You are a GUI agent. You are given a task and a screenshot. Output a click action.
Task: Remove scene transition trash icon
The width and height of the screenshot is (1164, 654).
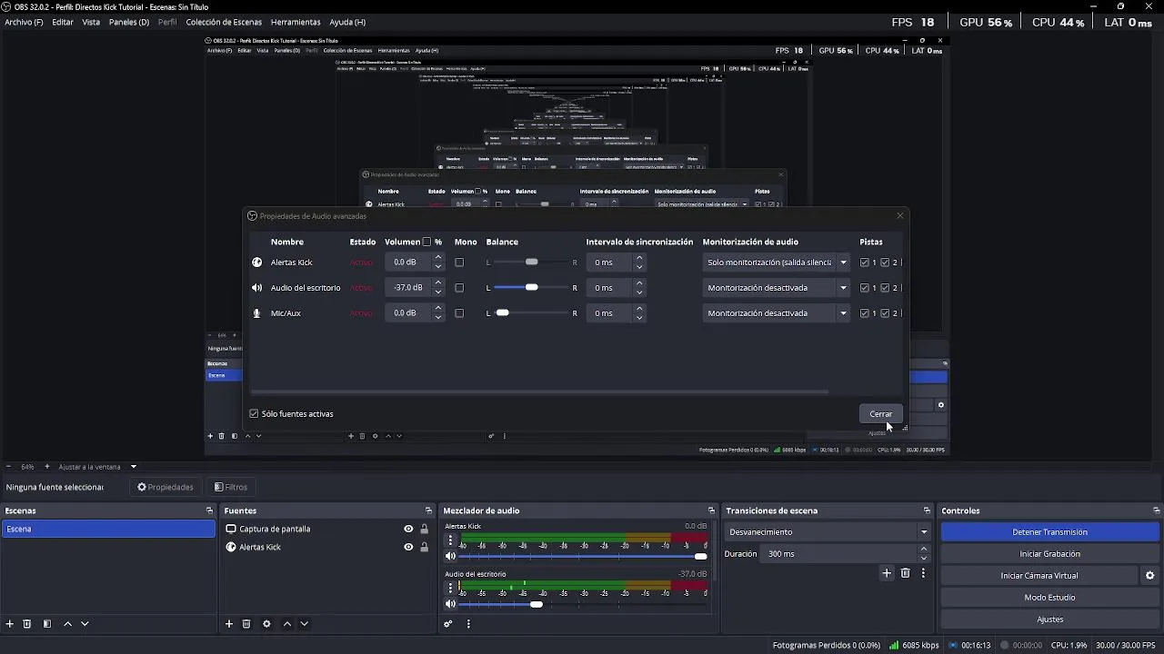click(x=905, y=573)
